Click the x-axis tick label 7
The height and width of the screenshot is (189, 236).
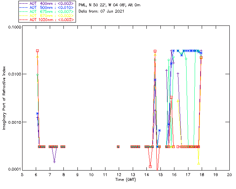pos(50,175)
